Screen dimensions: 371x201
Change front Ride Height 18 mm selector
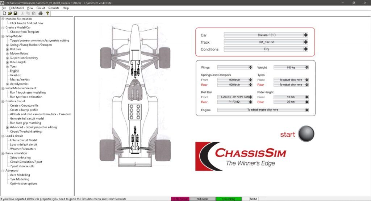(291, 97)
